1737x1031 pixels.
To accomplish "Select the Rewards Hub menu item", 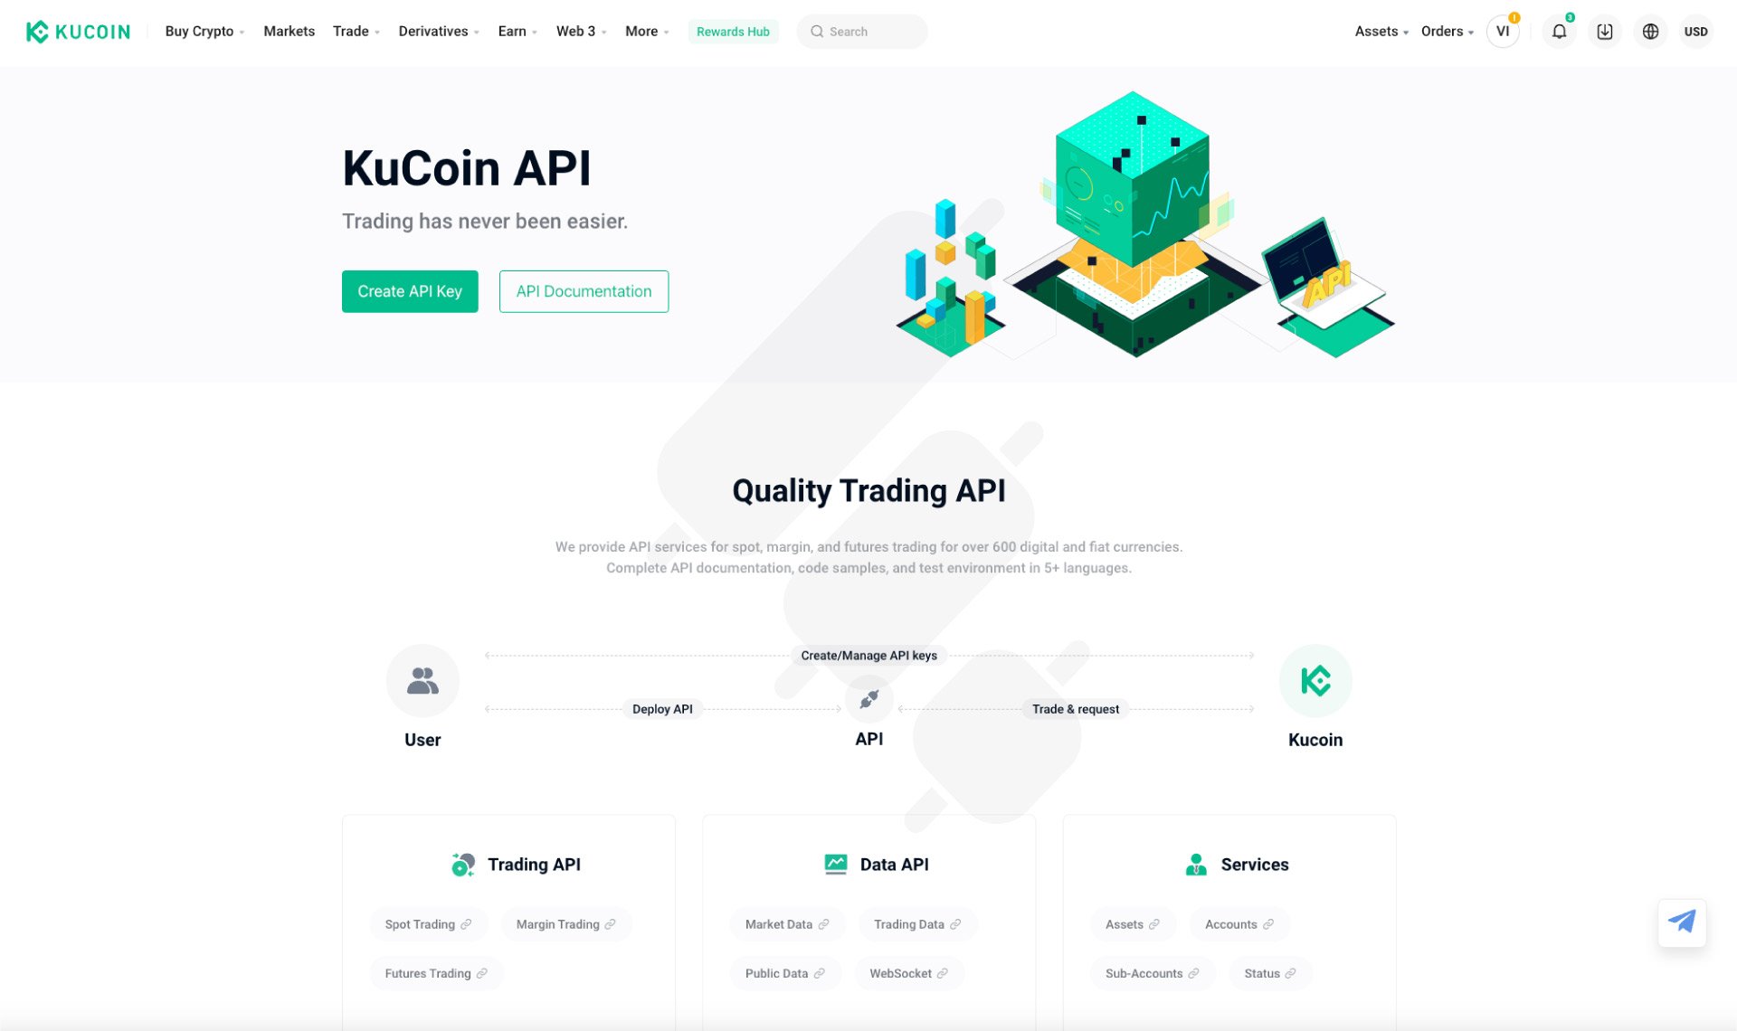I will click(x=734, y=31).
